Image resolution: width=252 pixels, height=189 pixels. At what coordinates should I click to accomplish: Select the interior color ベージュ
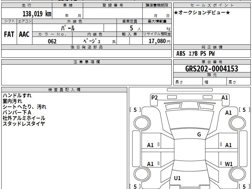click(x=92, y=41)
